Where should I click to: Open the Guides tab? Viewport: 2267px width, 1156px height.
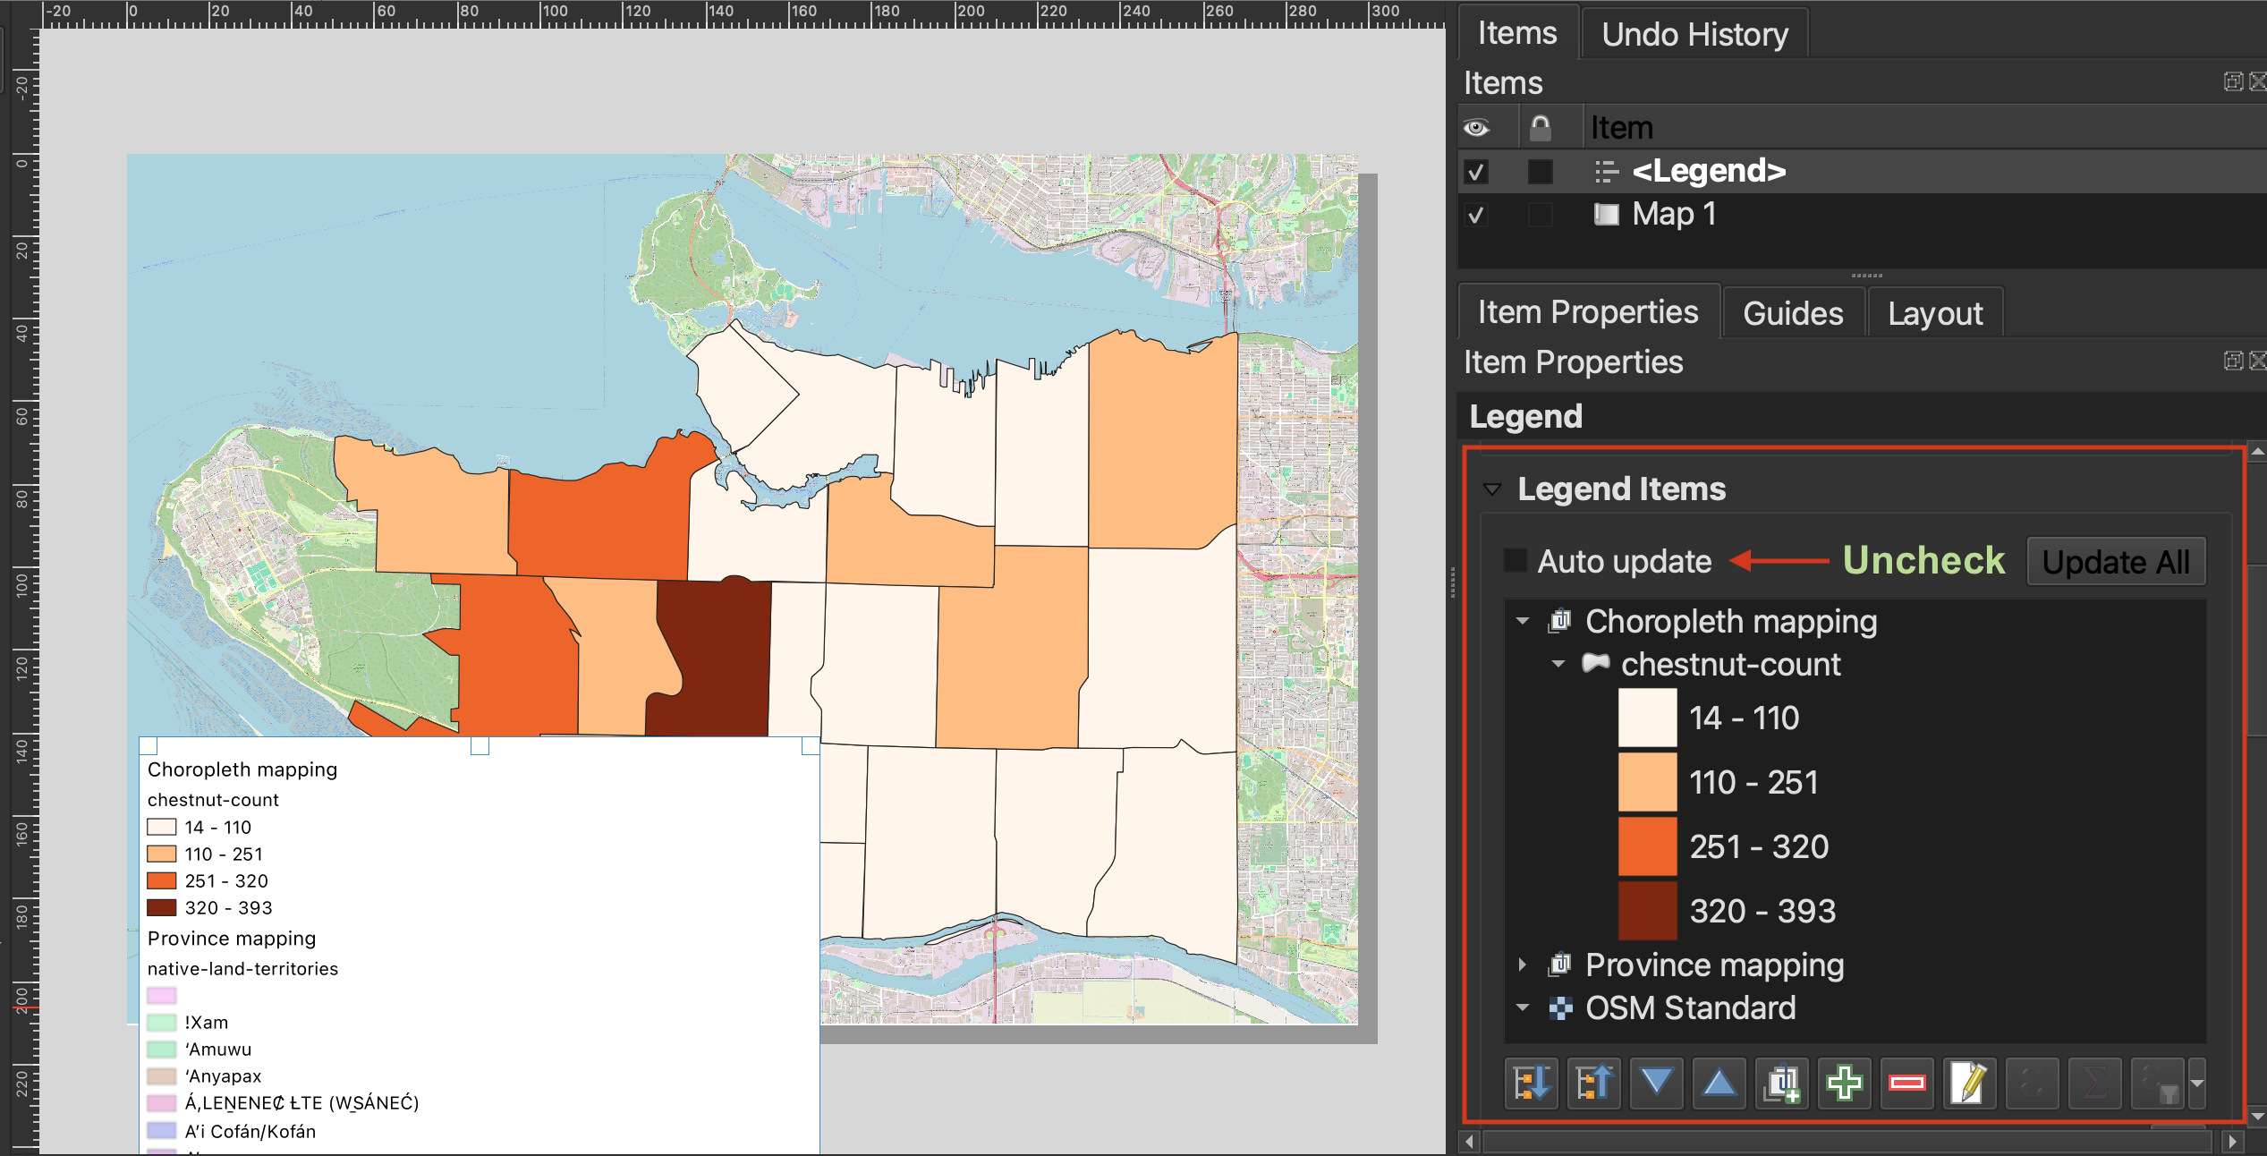click(1792, 313)
